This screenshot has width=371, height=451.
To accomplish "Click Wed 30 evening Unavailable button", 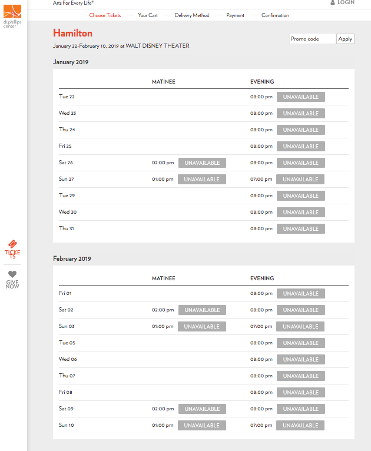I will (x=301, y=213).
